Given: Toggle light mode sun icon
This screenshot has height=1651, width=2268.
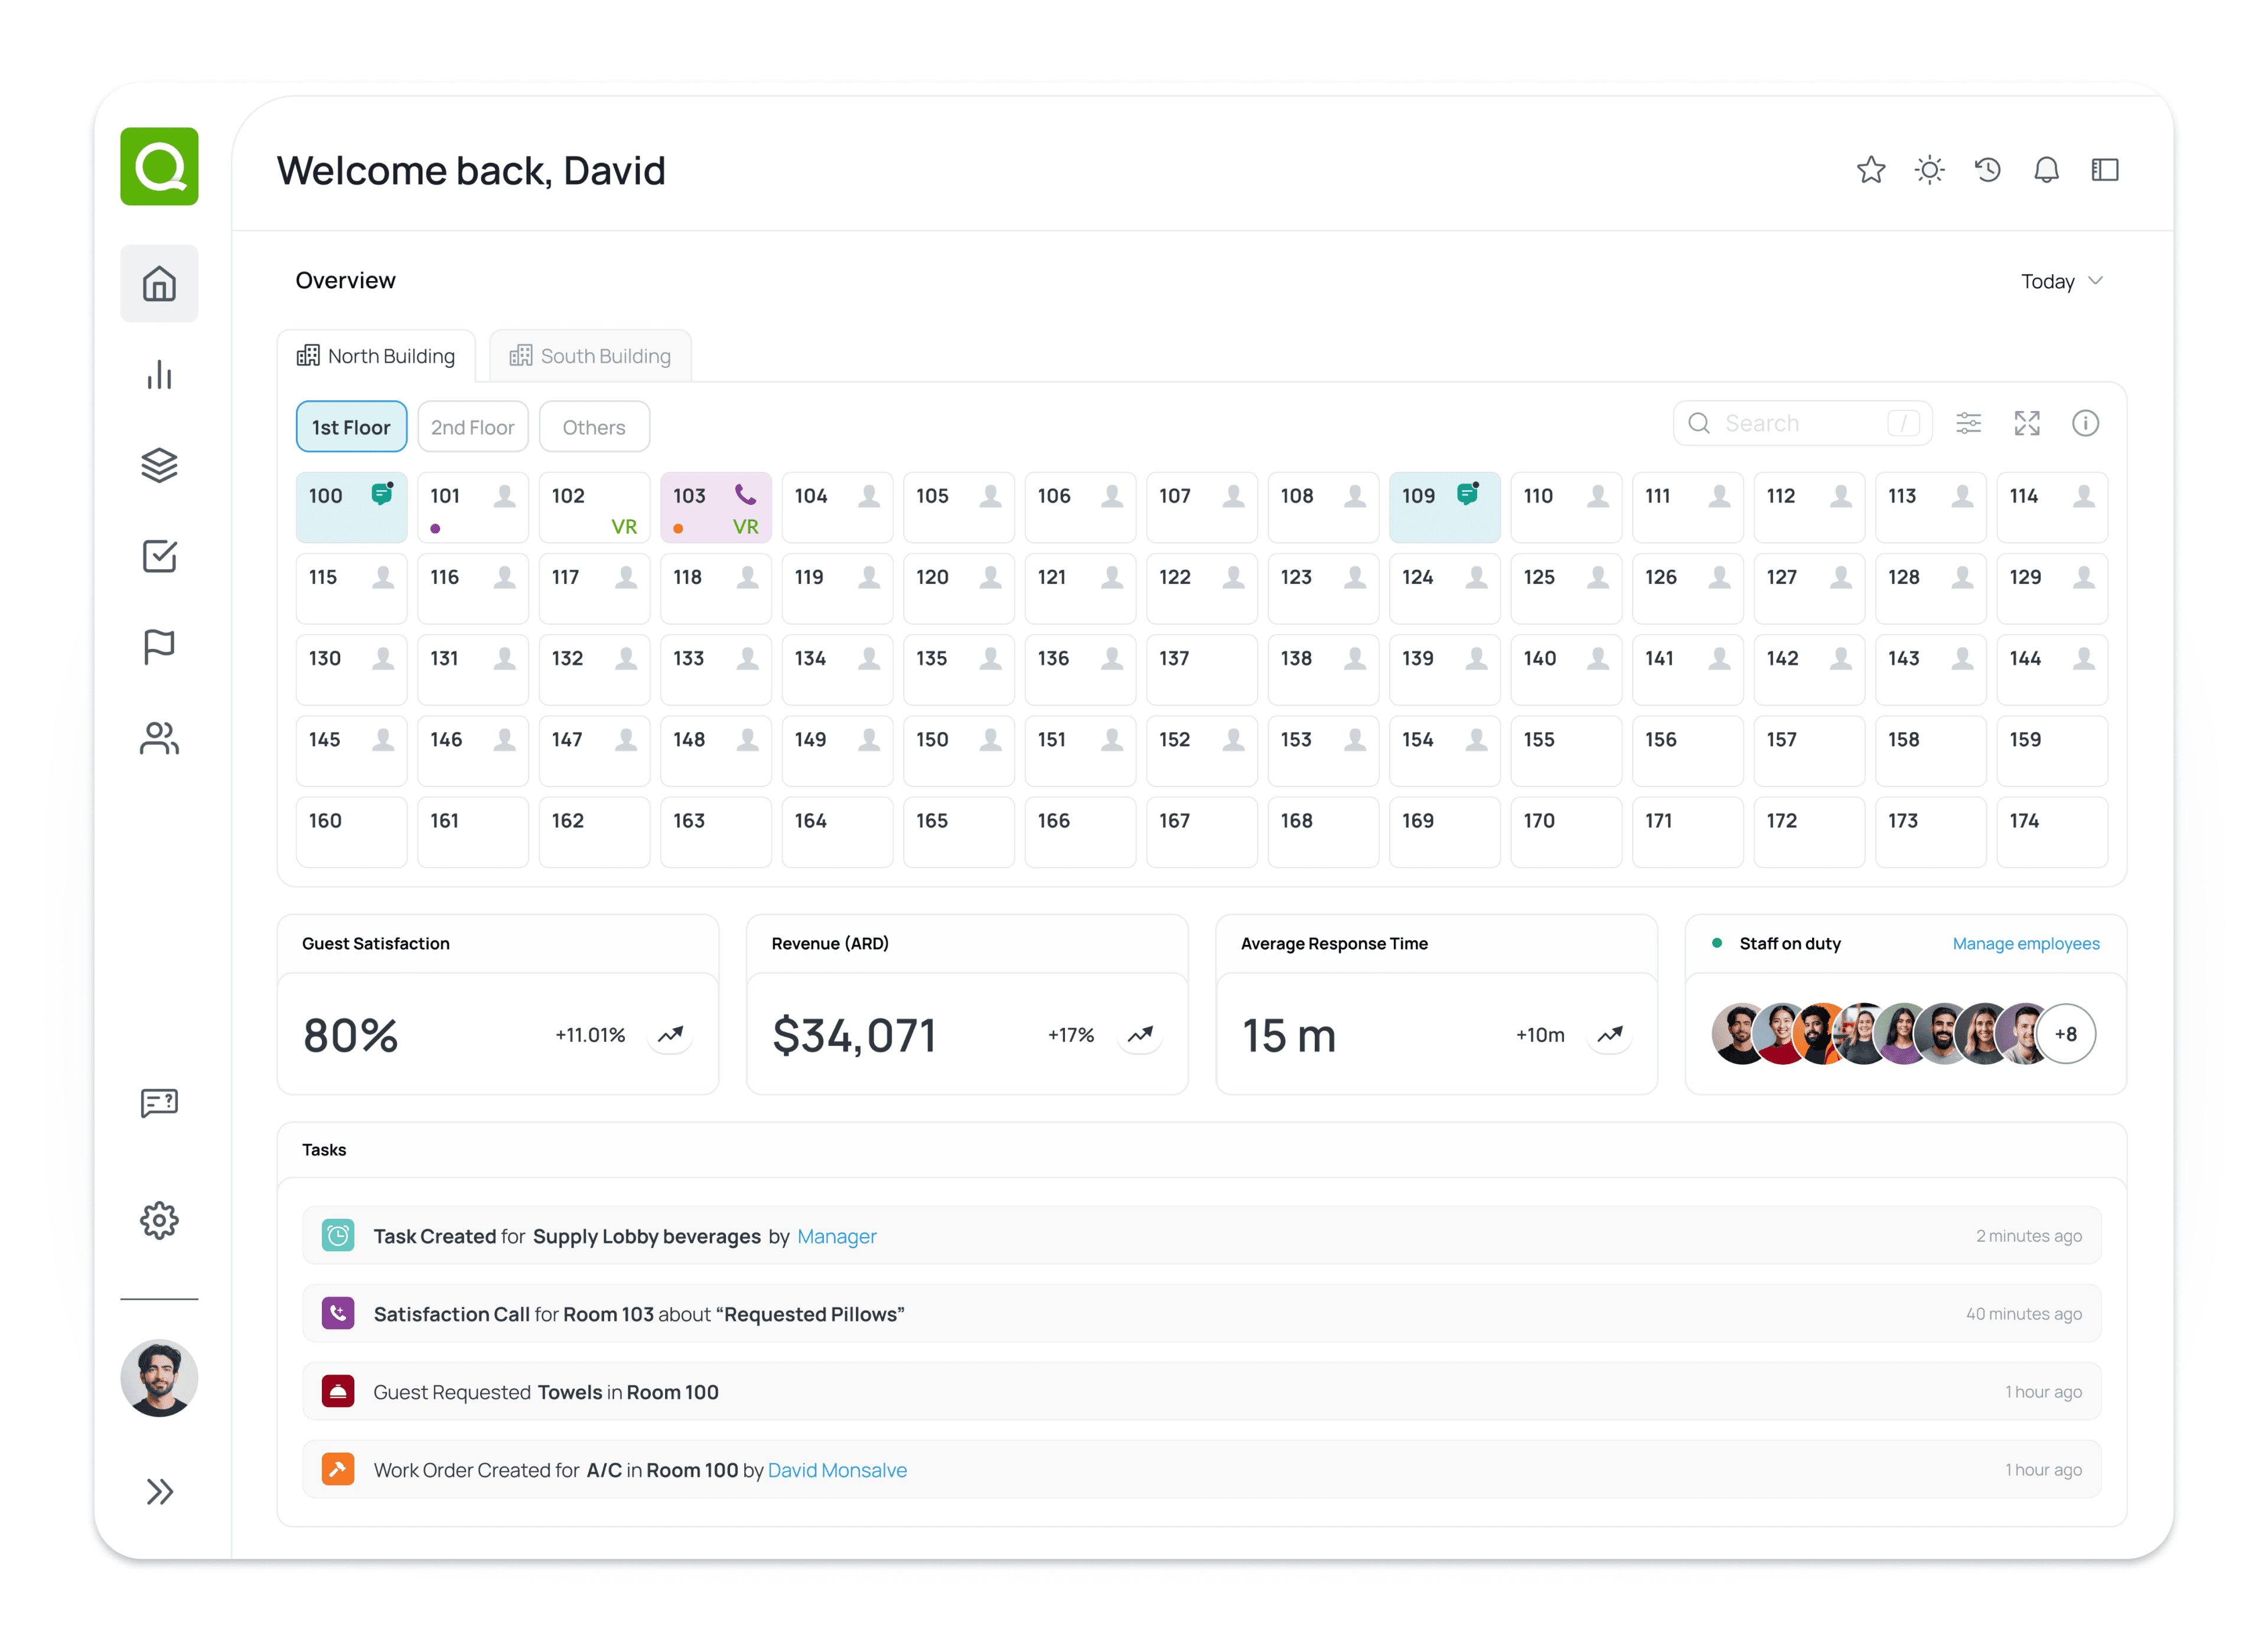Looking at the screenshot, I should coord(1929,170).
